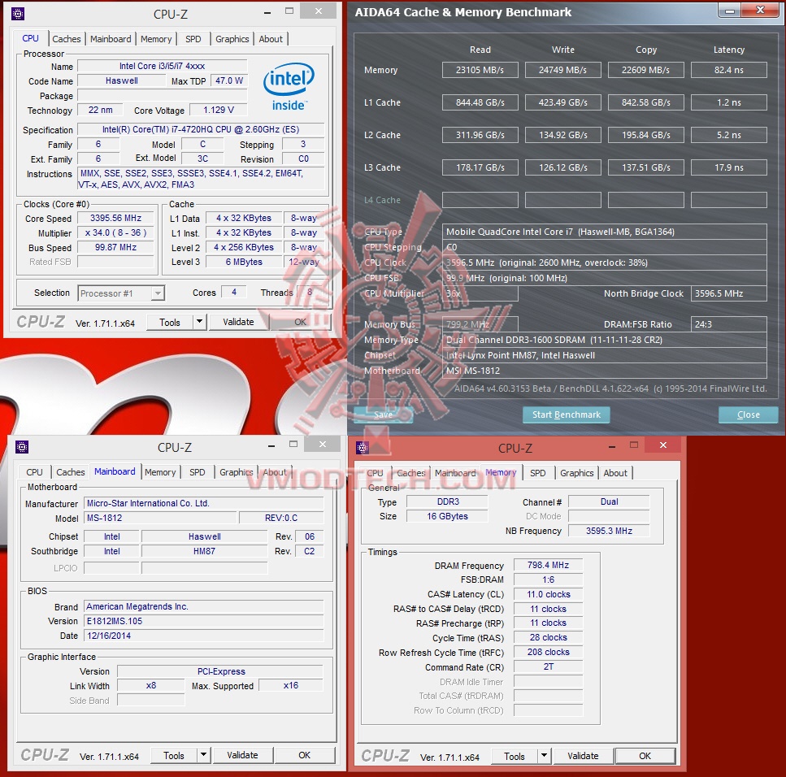
Task: Click Specification field i7-4720HQ
Action: coord(201,129)
